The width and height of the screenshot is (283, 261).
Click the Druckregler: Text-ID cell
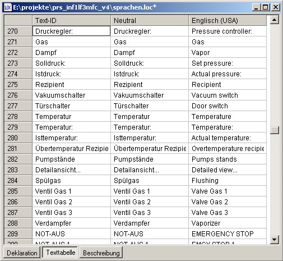pos(71,31)
